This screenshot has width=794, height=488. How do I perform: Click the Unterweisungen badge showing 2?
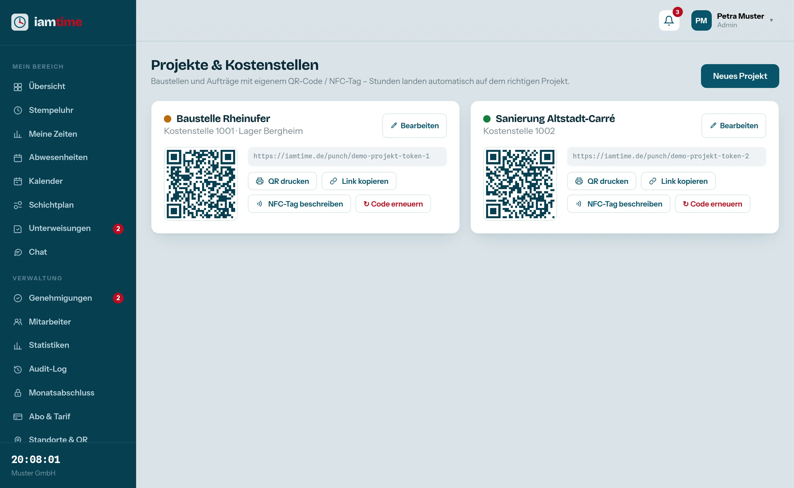coord(118,229)
